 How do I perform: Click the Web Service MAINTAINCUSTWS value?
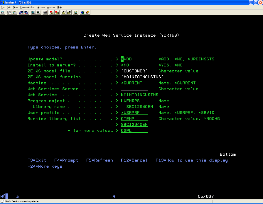tap(139, 95)
